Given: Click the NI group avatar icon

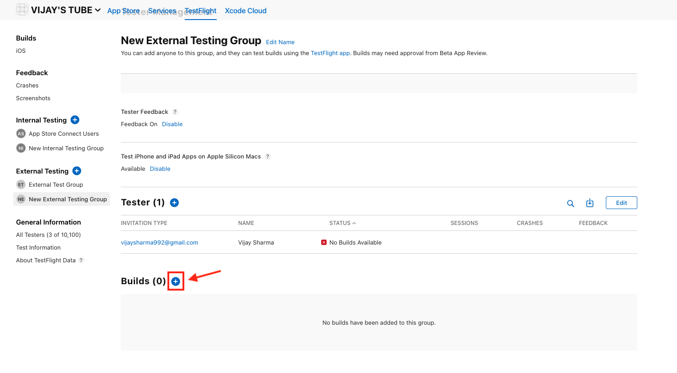Looking at the screenshot, I should [21, 148].
